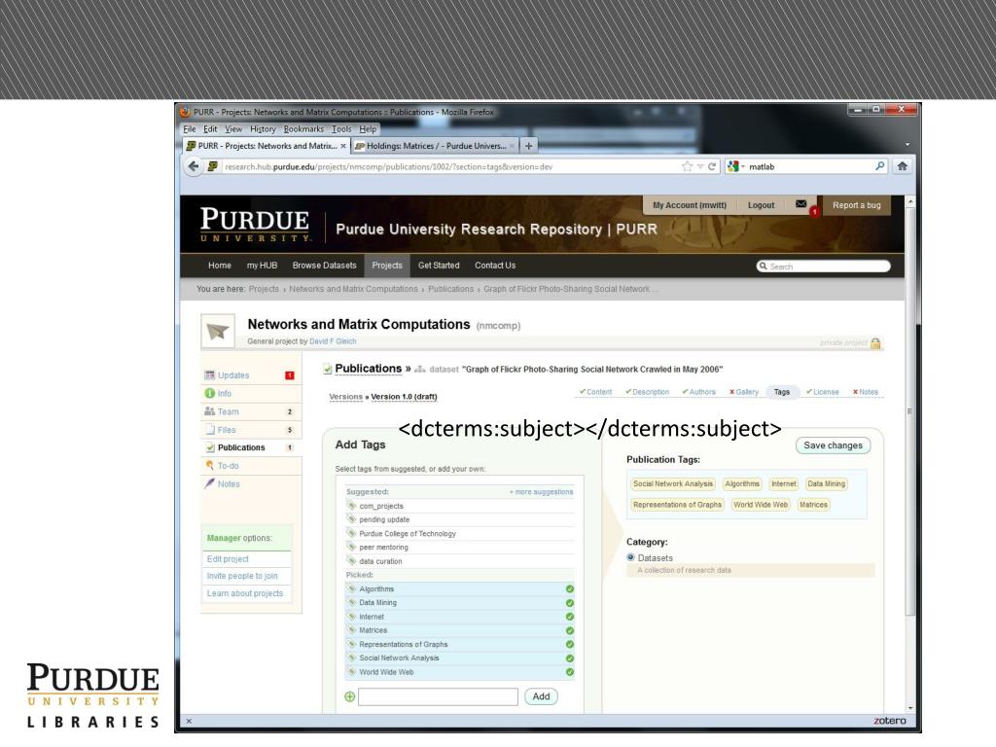Screen dimensions: 996x747
Task: Toggle the green check for World Wide Web
Action: tap(570, 672)
